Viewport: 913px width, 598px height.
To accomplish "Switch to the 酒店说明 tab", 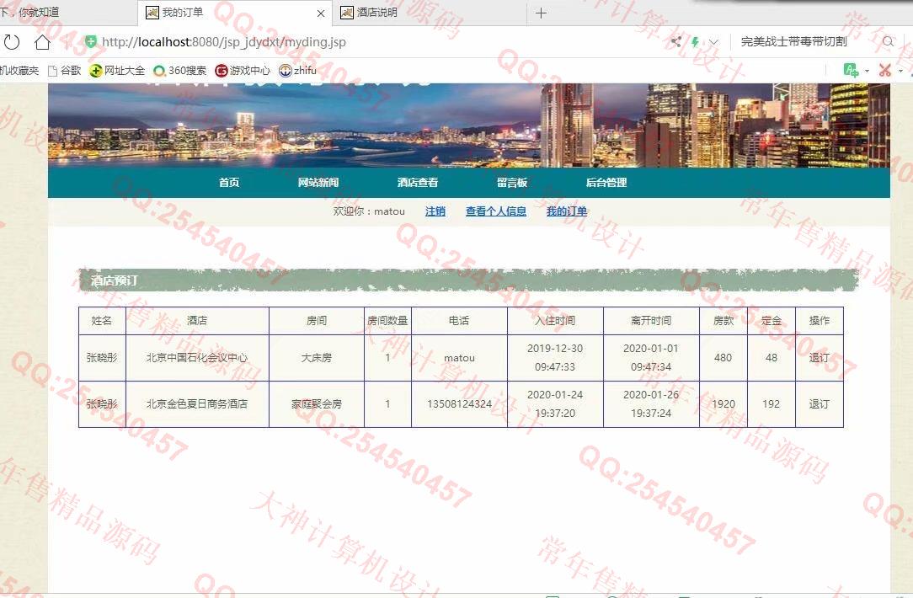I will pos(376,13).
